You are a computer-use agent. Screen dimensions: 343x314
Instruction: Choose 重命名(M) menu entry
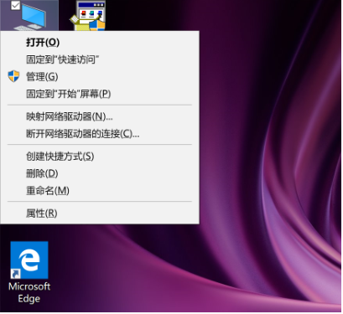pyautogui.click(x=100, y=191)
